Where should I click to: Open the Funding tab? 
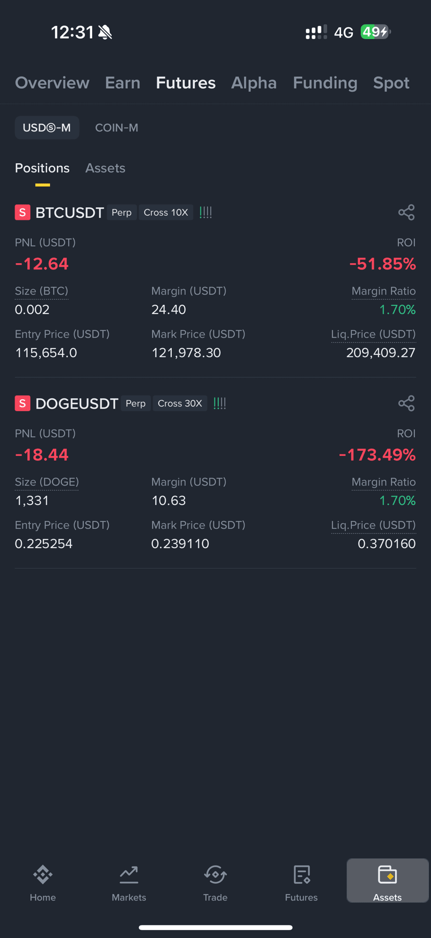[325, 83]
